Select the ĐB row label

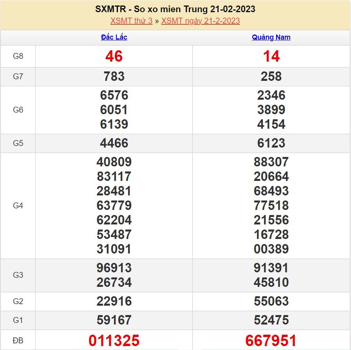(18, 341)
